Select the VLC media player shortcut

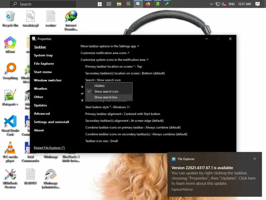(10, 152)
